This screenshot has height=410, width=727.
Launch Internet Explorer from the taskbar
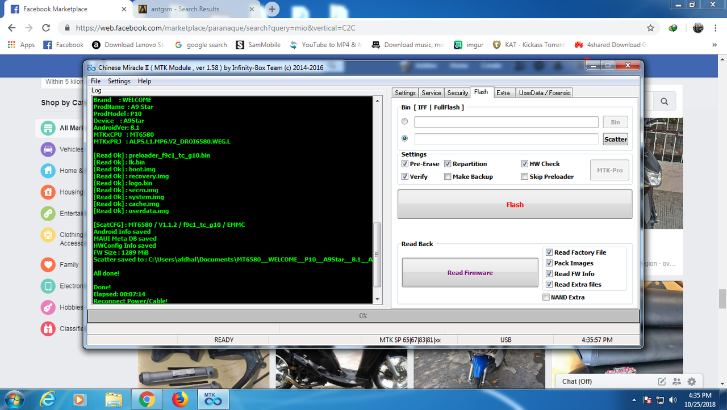(x=47, y=400)
